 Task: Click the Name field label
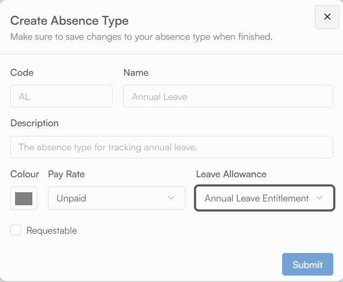[x=136, y=73]
